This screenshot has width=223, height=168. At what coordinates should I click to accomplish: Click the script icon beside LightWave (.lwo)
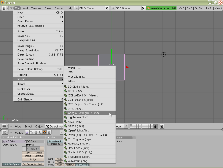(x=66, y=117)
